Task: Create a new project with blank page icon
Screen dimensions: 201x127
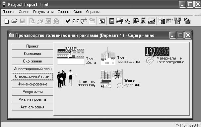Action: tap(7, 21)
